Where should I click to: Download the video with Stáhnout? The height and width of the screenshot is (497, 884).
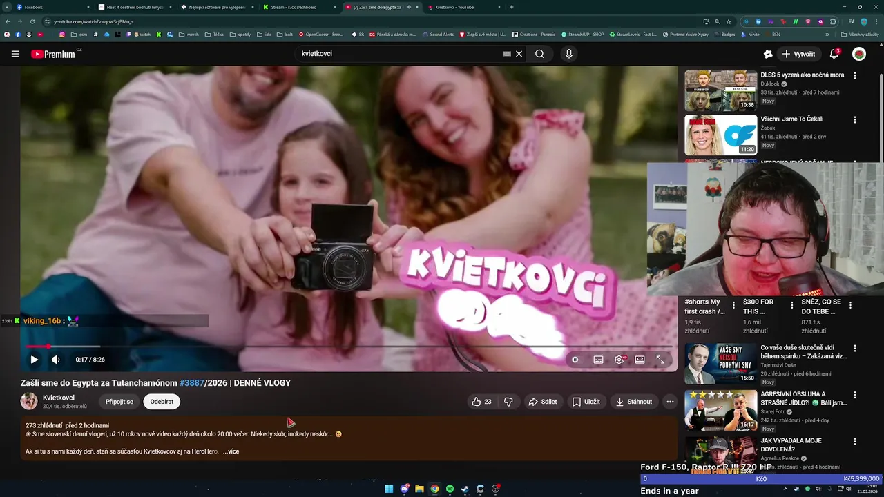[634, 402]
